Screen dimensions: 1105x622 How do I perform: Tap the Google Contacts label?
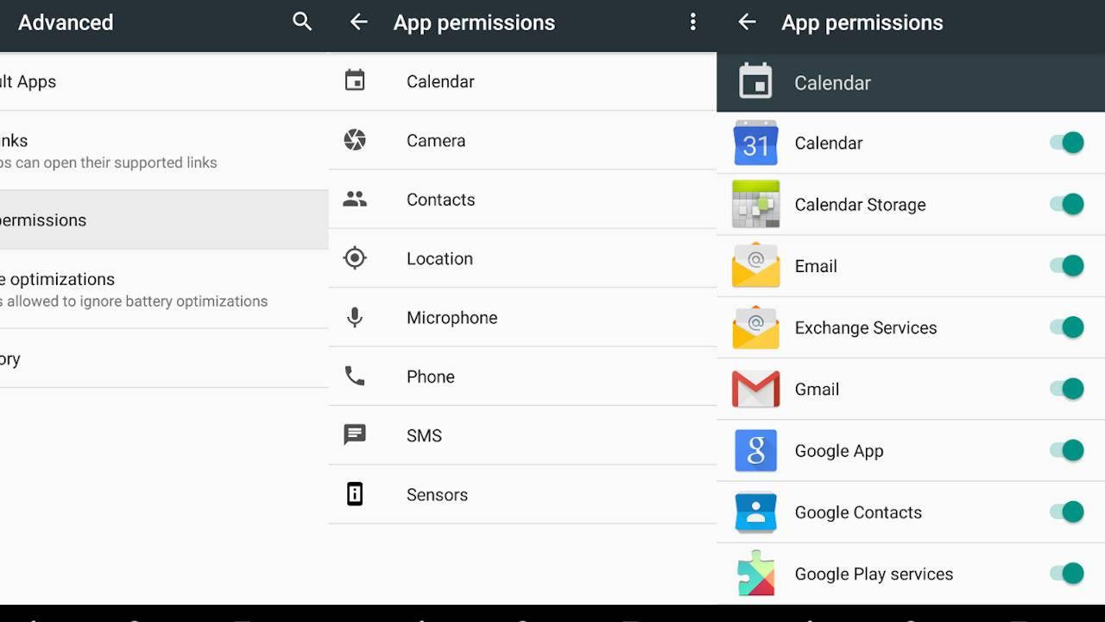(x=858, y=512)
